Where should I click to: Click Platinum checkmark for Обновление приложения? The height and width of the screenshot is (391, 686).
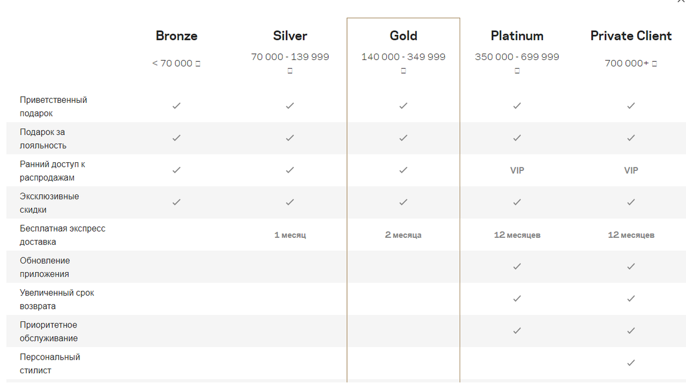(517, 266)
